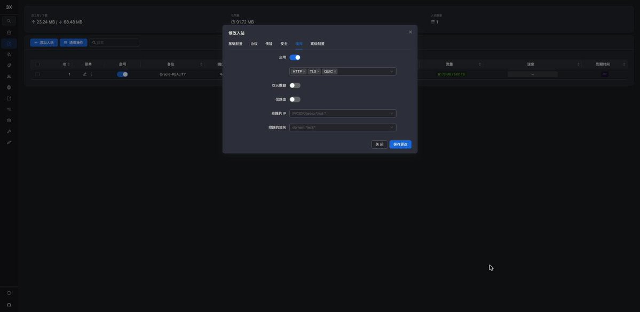Open the GitHub icon at sidebar bottom

[x=9, y=305]
